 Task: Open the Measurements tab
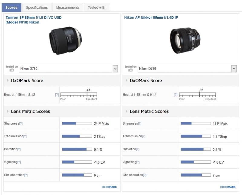(x=68, y=7)
